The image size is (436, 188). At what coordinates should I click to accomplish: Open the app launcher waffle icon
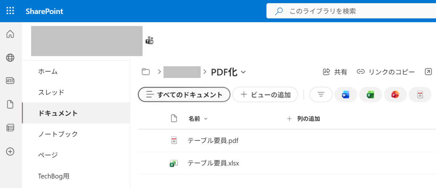pyautogui.click(x=10, y=11)
